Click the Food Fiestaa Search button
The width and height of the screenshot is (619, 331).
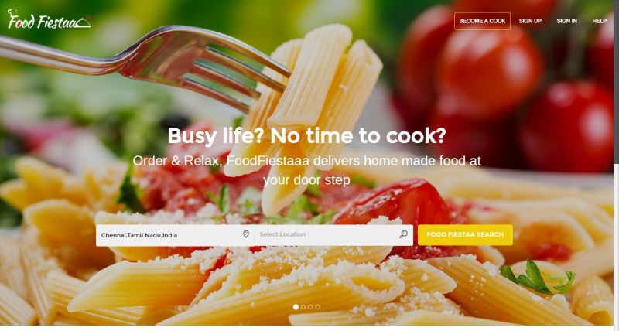(465, 235)
